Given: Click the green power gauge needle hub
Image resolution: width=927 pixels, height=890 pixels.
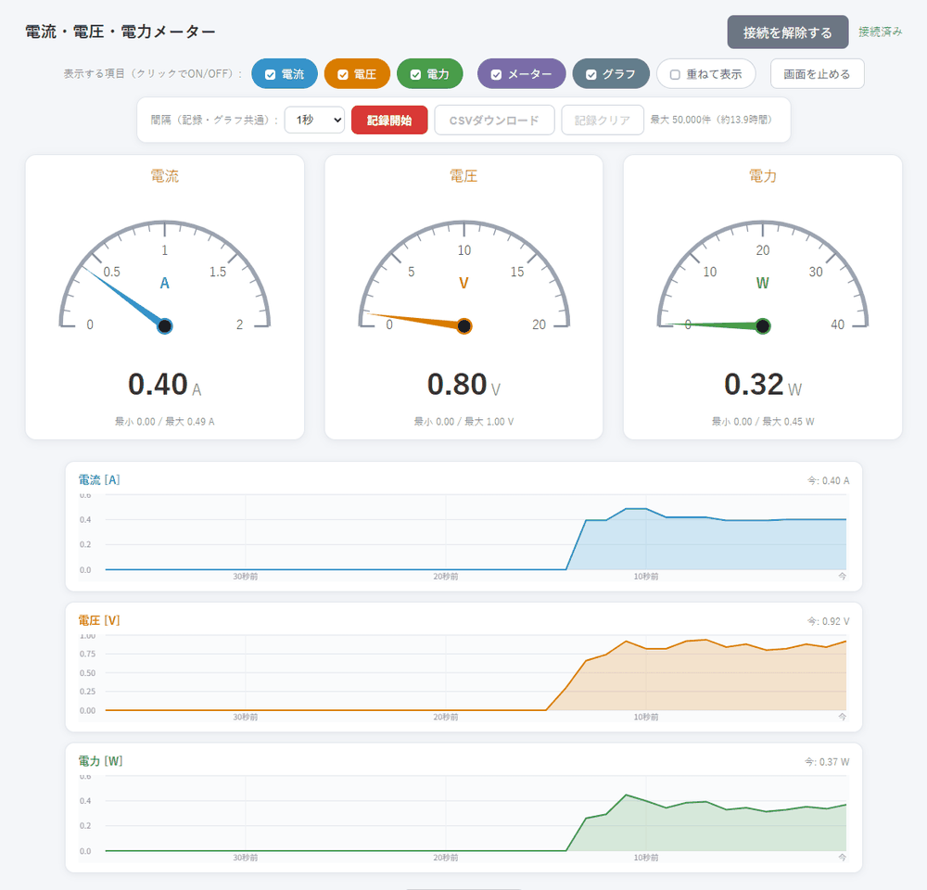Looking at the screenshot, I should point(763,325).
